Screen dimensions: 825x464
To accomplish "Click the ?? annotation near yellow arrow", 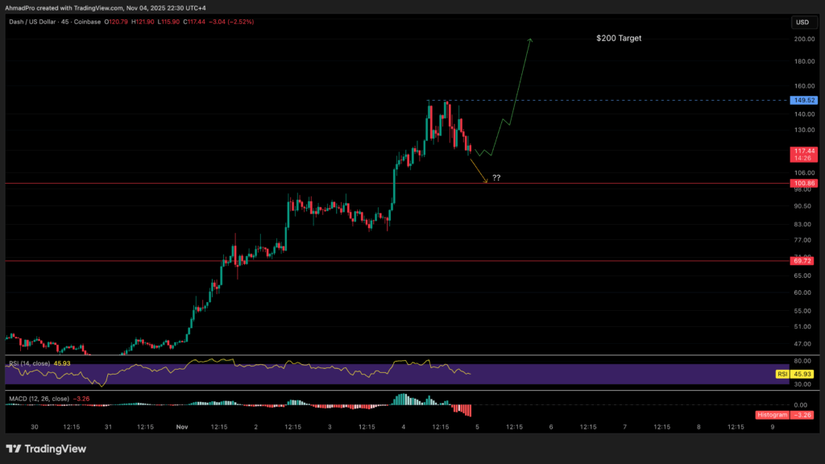I will pyautogui.click(x=496, y=178).
